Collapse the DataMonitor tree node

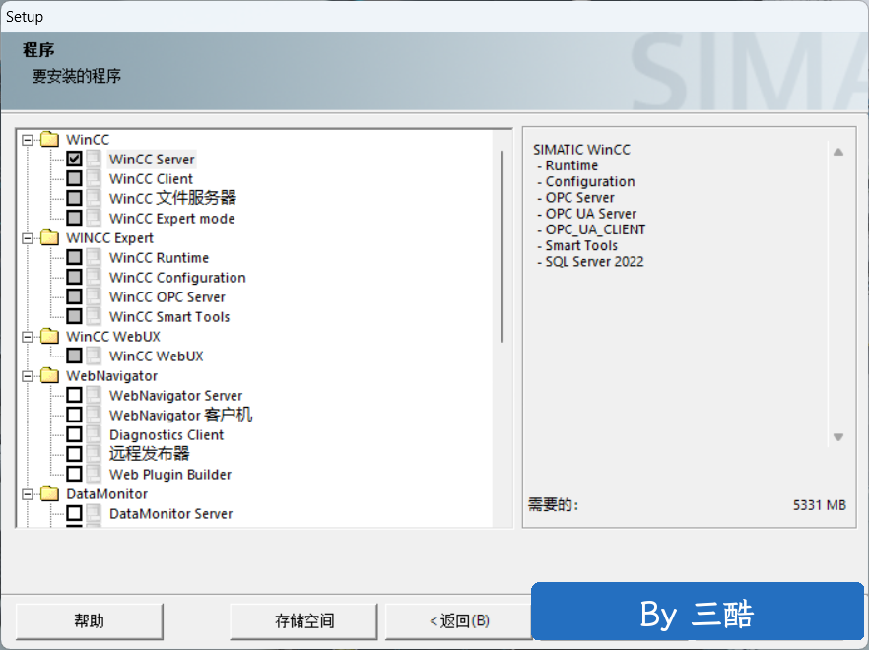(x=28, y=494)
